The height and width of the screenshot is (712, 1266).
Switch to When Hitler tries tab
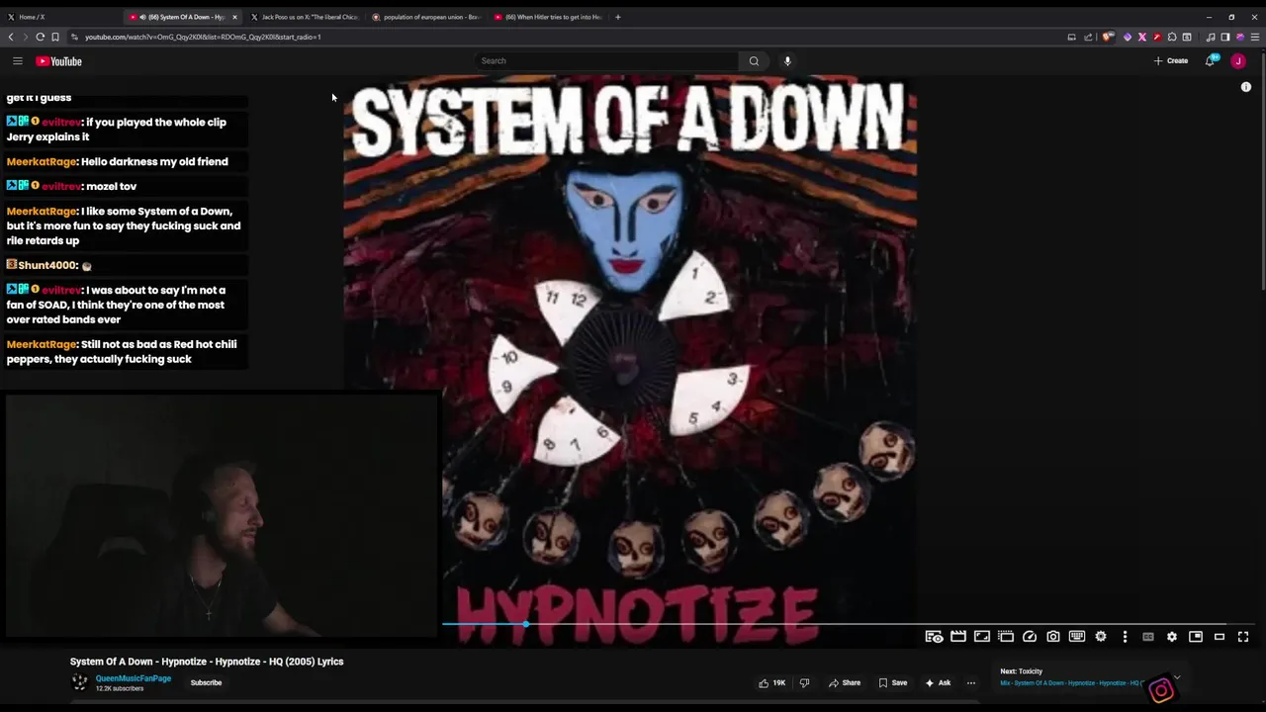[548, 17]
